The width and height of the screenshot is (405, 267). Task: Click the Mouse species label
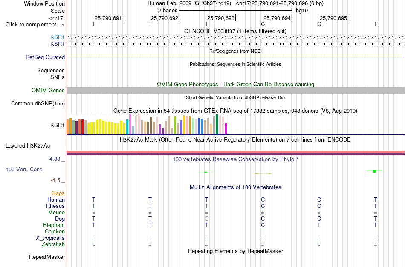point(56,213)
